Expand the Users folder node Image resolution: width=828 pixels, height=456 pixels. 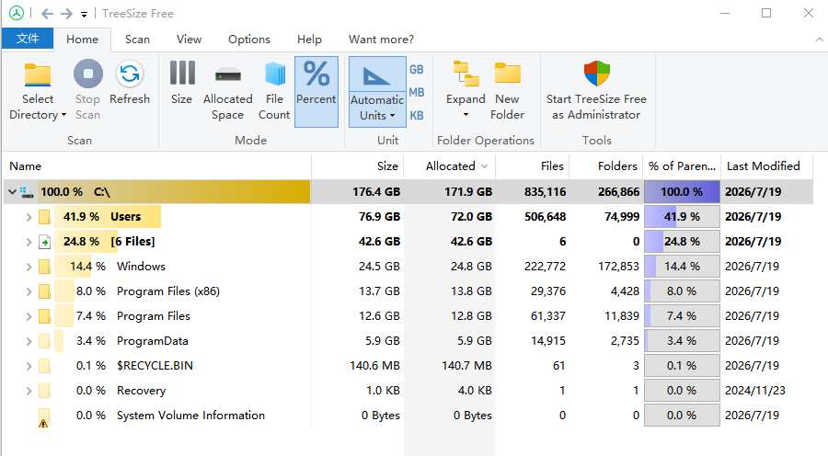pyautogui.click(x=29, y=217)
